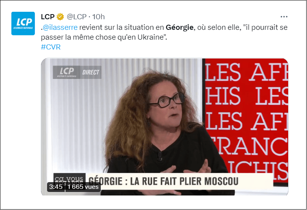Click the lapel microphone on the speaker's top
The width and height of the screenshot is (307, 210).
tap(160, 156)
